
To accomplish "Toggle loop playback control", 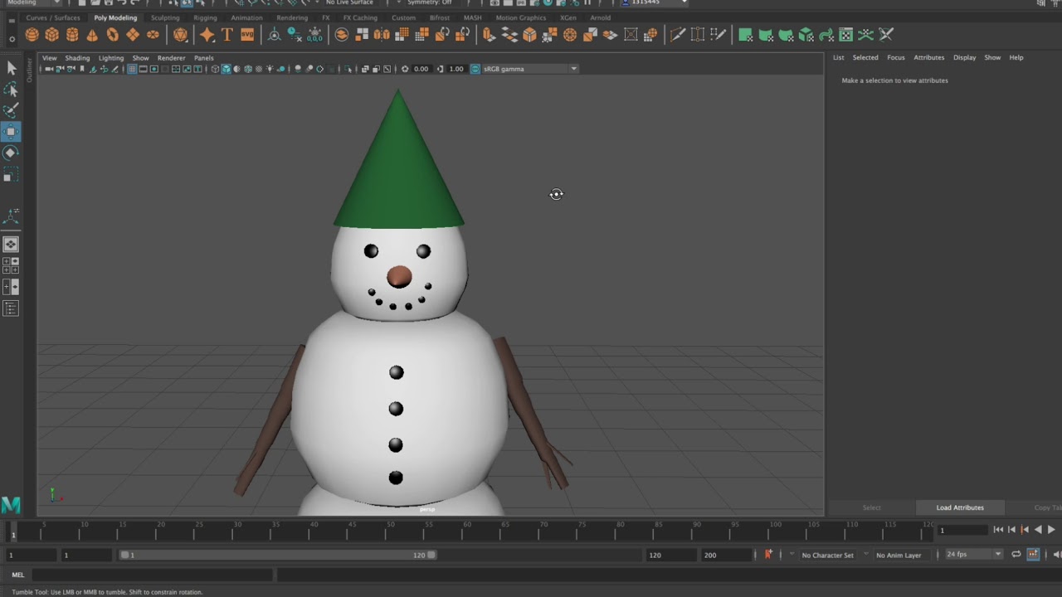I will click(x=1016, y=555).
